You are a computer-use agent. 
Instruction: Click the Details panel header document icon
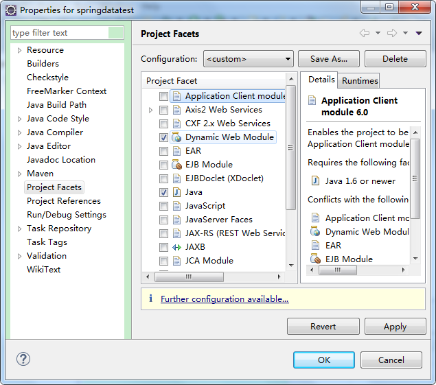point(312,100)
